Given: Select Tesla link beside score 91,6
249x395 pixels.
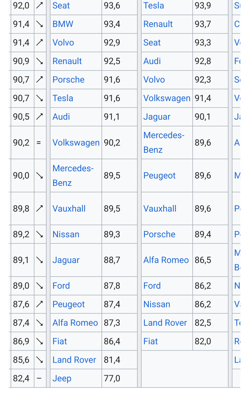Looking at the screenshot, I should (63, 98).
